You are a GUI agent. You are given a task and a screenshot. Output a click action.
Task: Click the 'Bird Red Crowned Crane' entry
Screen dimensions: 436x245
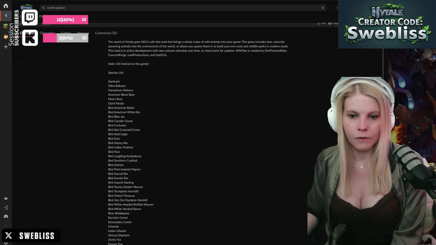pos(124,130)
